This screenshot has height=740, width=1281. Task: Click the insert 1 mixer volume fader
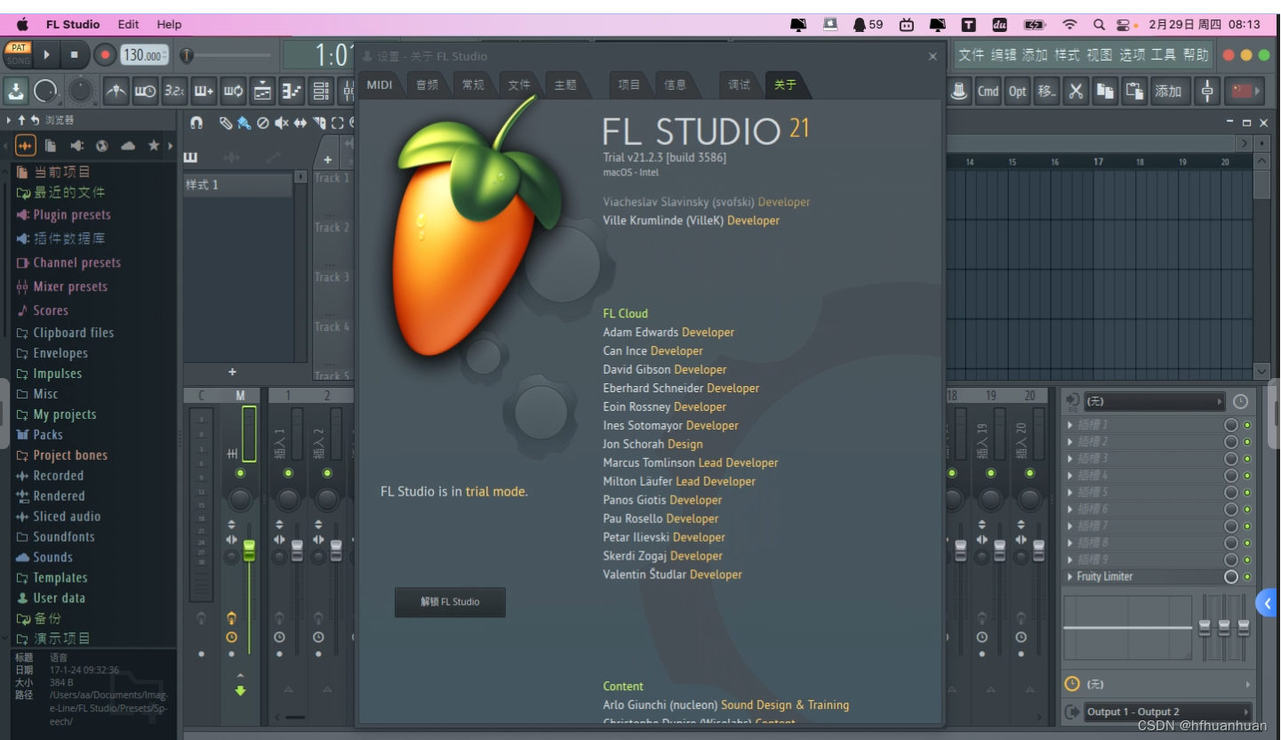pyautogui.click(x=297, y=550)
